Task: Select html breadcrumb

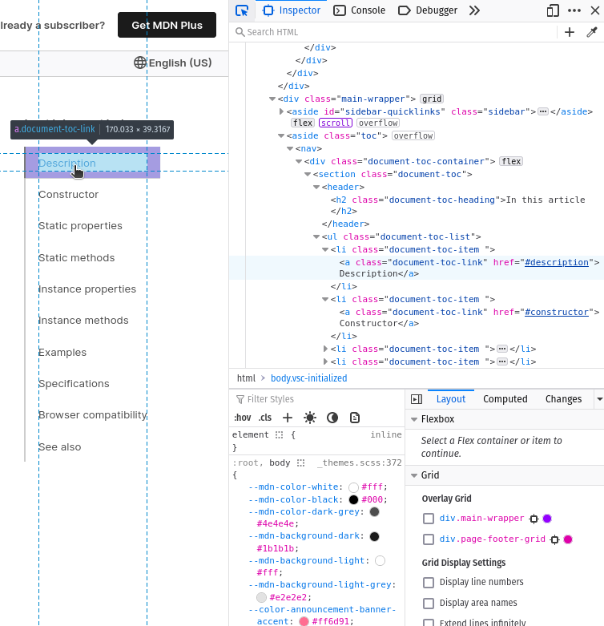Action: 246,378
